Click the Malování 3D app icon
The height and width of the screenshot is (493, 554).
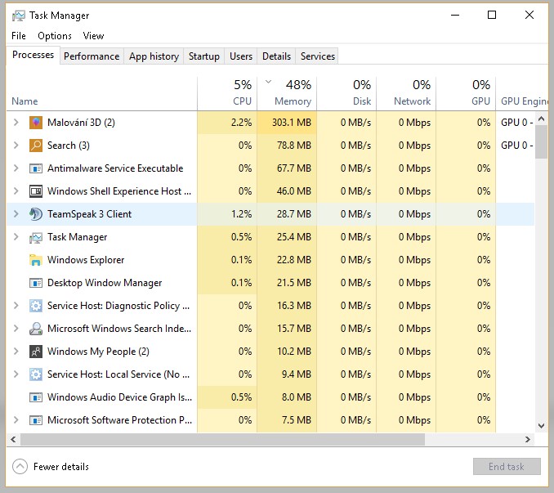[36, 123]
